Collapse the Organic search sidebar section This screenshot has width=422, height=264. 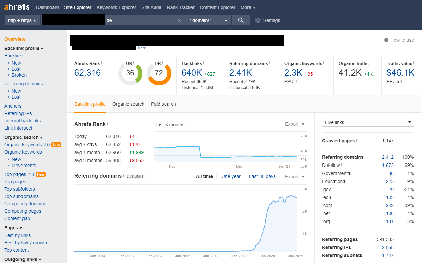(24, 137)
